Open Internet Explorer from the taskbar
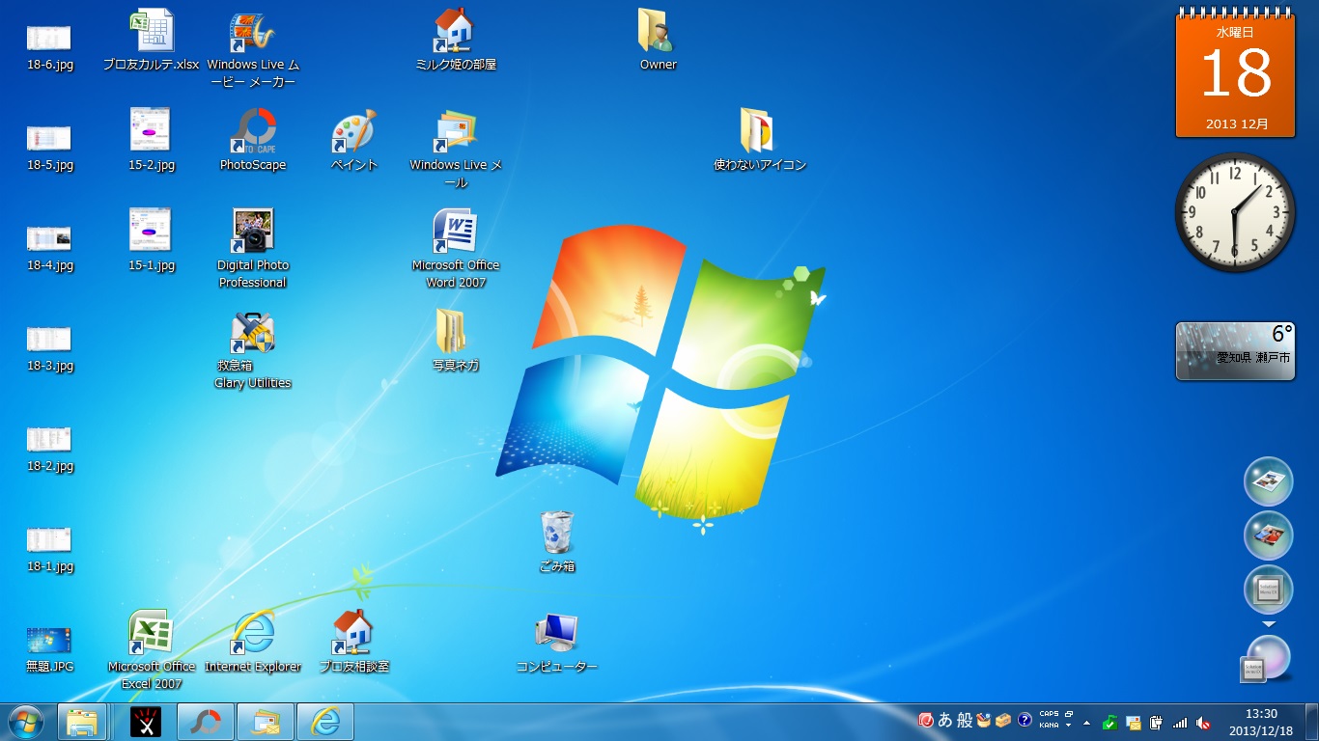 [325, 722]
